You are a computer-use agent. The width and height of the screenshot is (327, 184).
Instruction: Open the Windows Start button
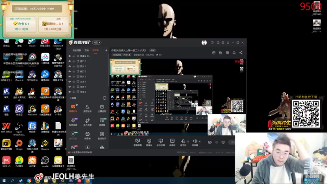pos(4,181)
